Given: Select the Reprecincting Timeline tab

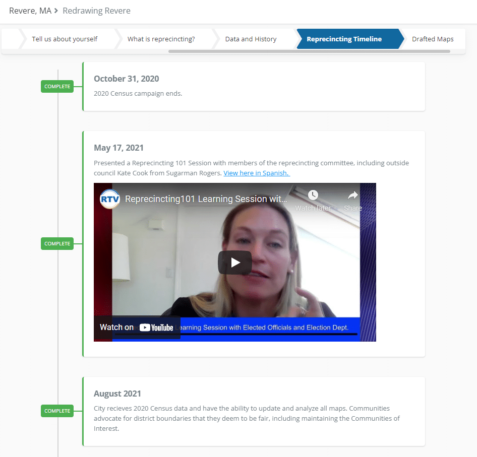Looking at the screenshot, I should [x=344, y=39].
